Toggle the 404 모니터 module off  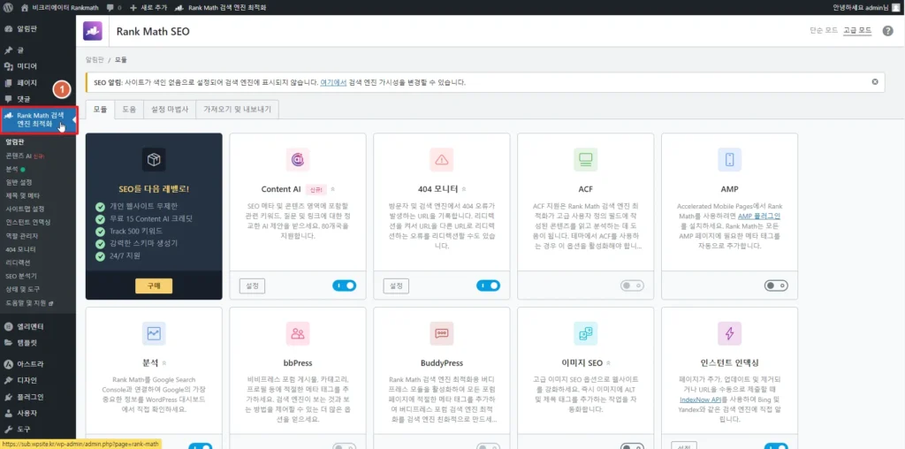488,285
